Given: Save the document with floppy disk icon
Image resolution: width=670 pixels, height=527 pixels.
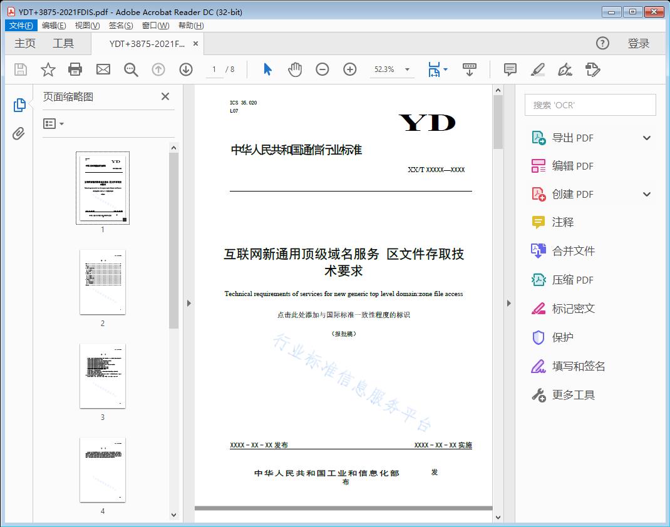Looking at the screenshot, I should (x=19, y=69).
